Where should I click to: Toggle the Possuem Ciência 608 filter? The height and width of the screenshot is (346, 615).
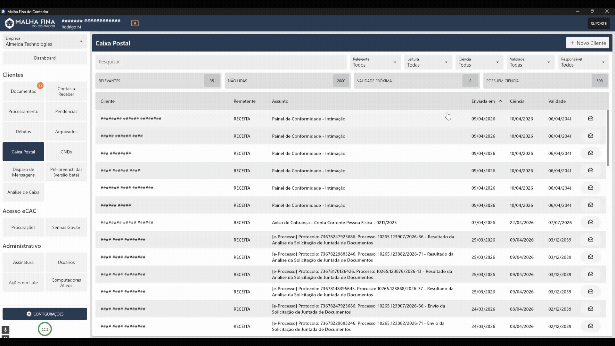click(x=546, y=81)
